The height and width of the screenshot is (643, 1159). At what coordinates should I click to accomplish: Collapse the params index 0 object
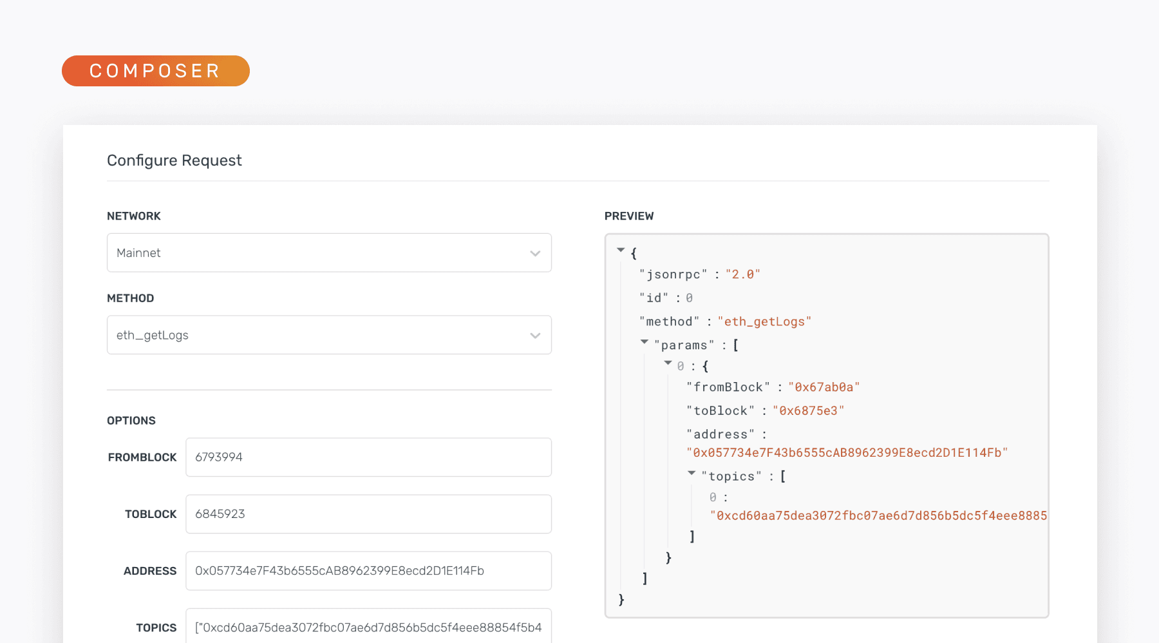click(x=668, y=363)
